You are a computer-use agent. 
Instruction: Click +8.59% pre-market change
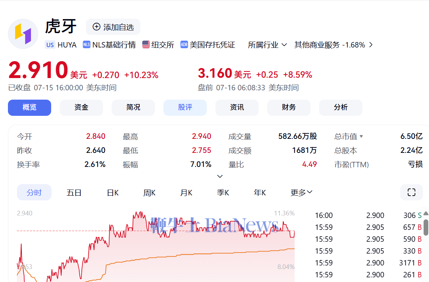coord(298,74)
